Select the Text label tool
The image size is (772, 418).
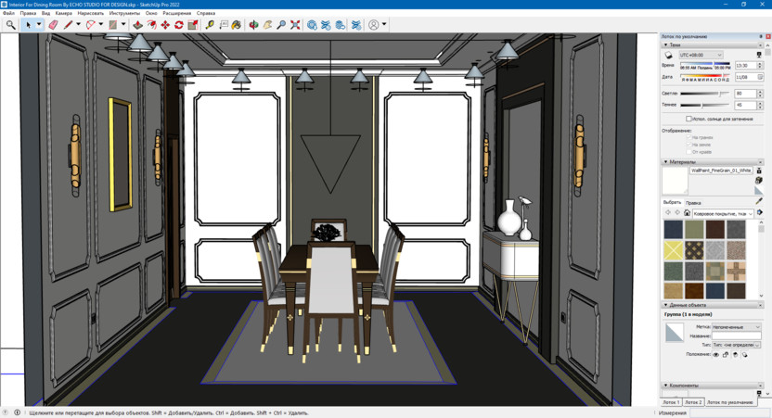pos(224,25)
